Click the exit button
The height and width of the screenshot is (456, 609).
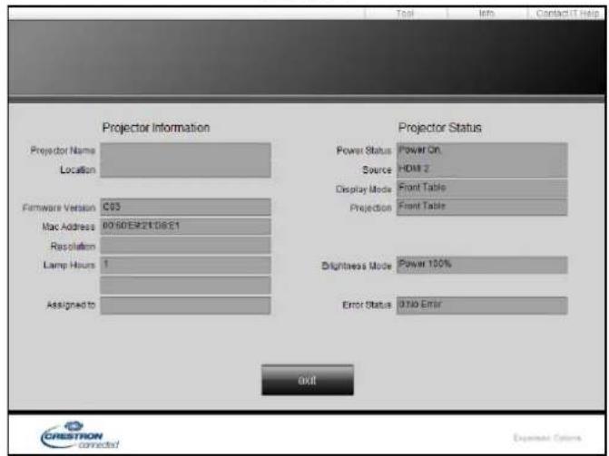pos(307,380)
